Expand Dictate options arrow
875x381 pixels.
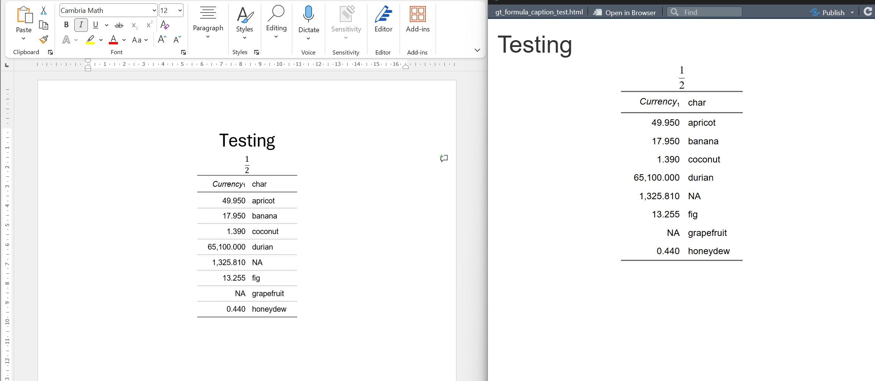tap(308, 39)
